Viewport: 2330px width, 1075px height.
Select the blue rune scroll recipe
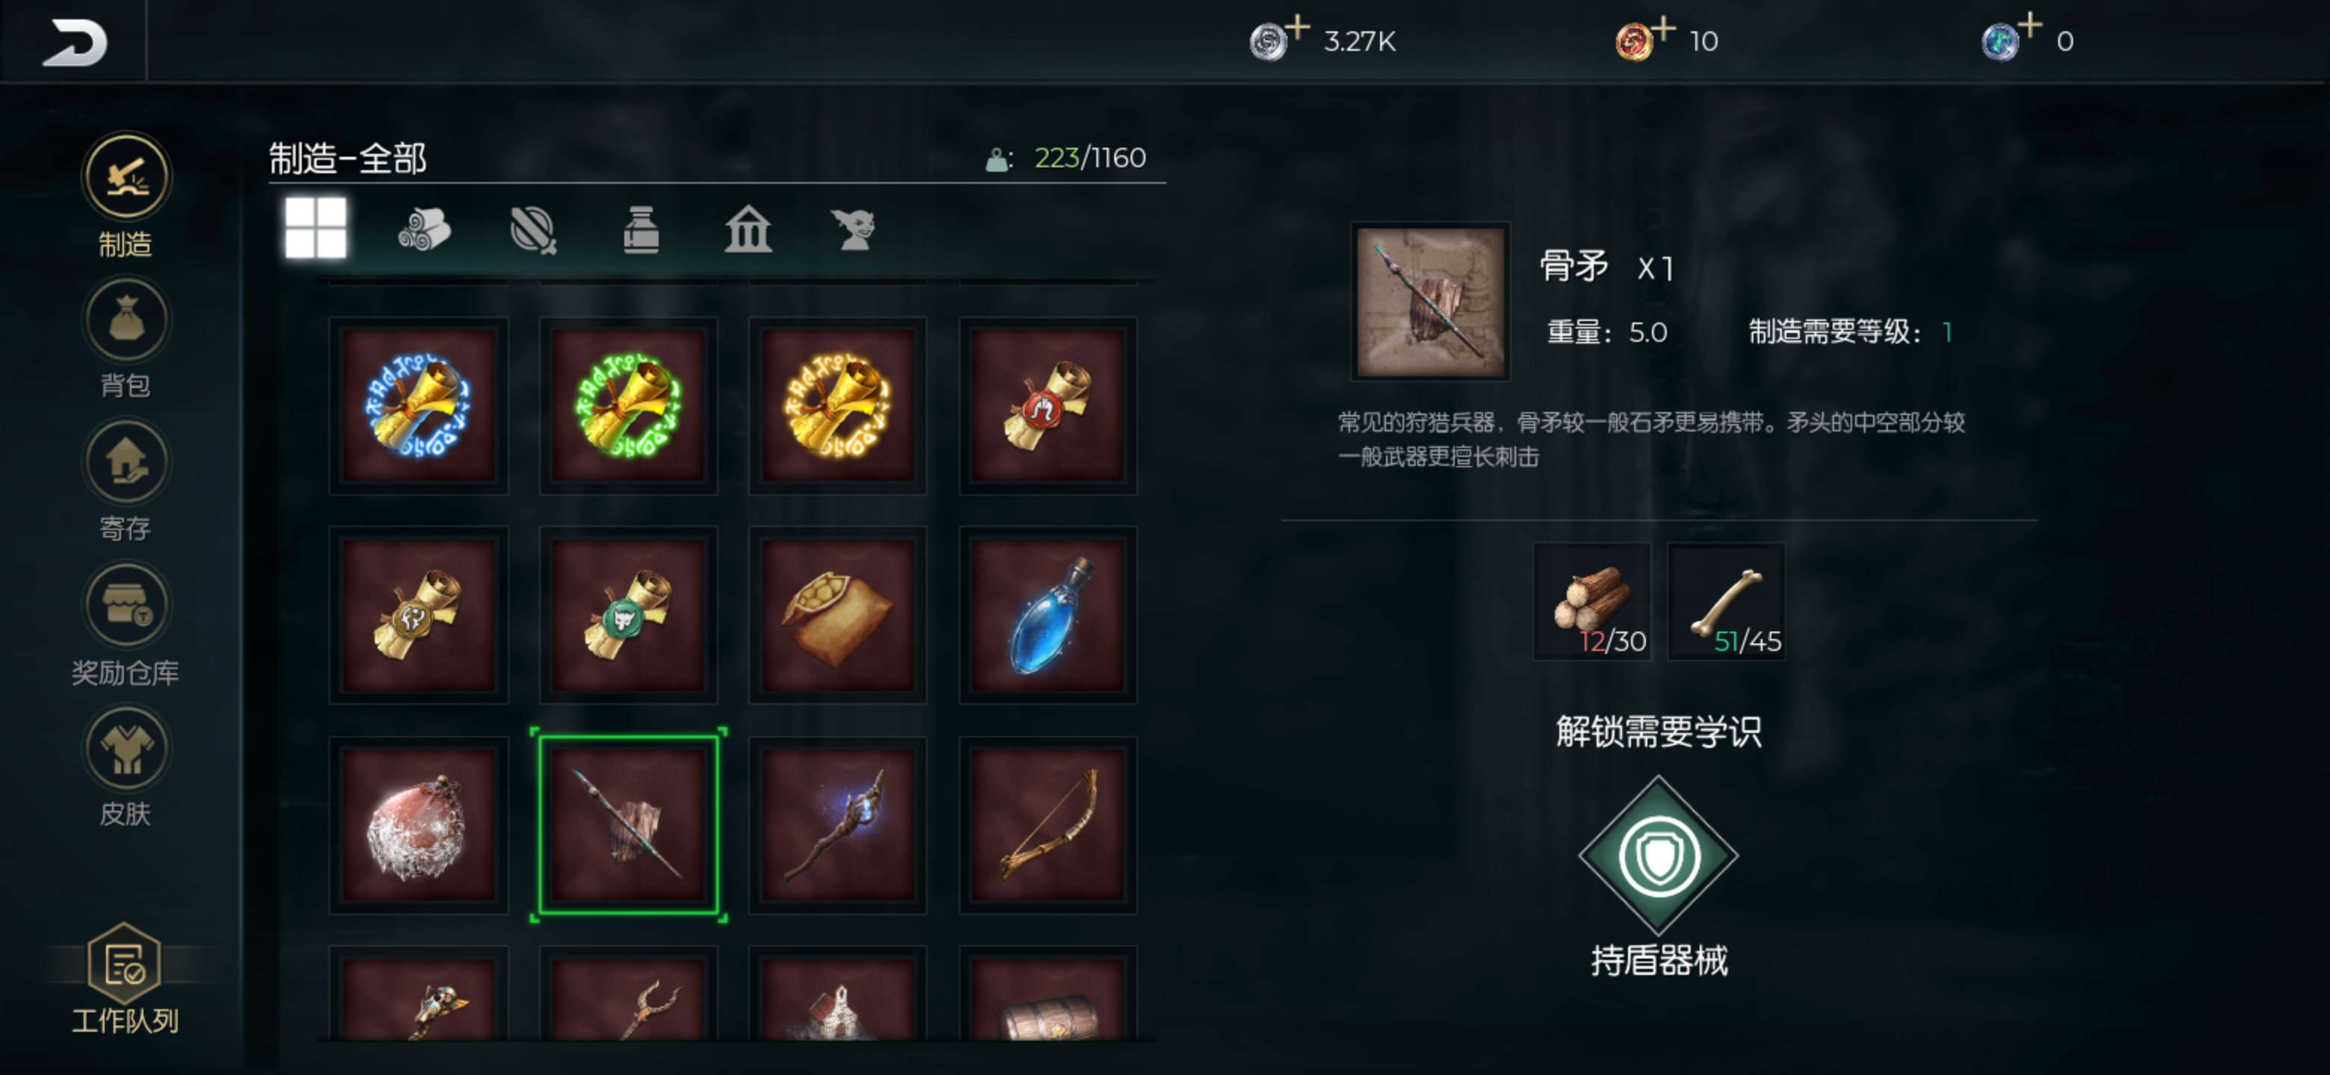(419, 405)
